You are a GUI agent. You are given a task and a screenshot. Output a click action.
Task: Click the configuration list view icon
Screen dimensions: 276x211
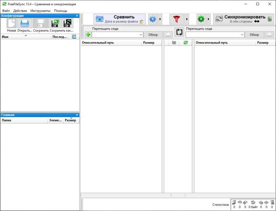[x=74, y=37]
